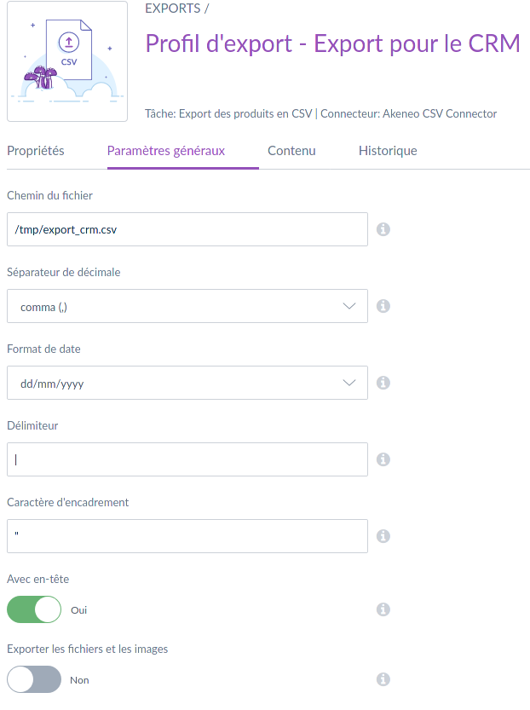Click info icon for Caractère d'encadrement

point(383,536)
